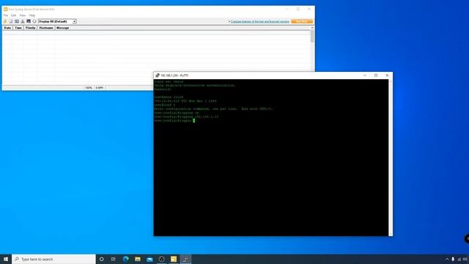Click the taskbar search box
Viewport: 469px width, 264px height.
tap(53, 259)
